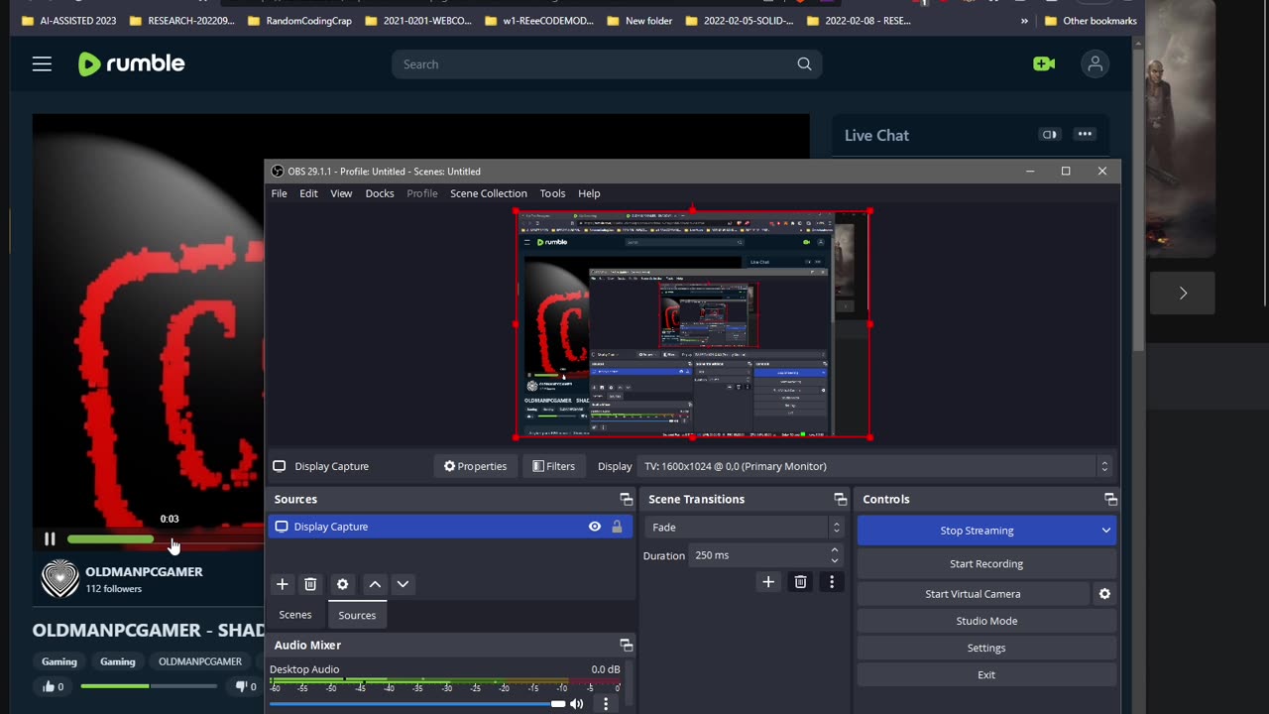This screenshot has height=714, width=1269.
Task: Open the Other bookmarks folder
Action: tap(1090, 21)
